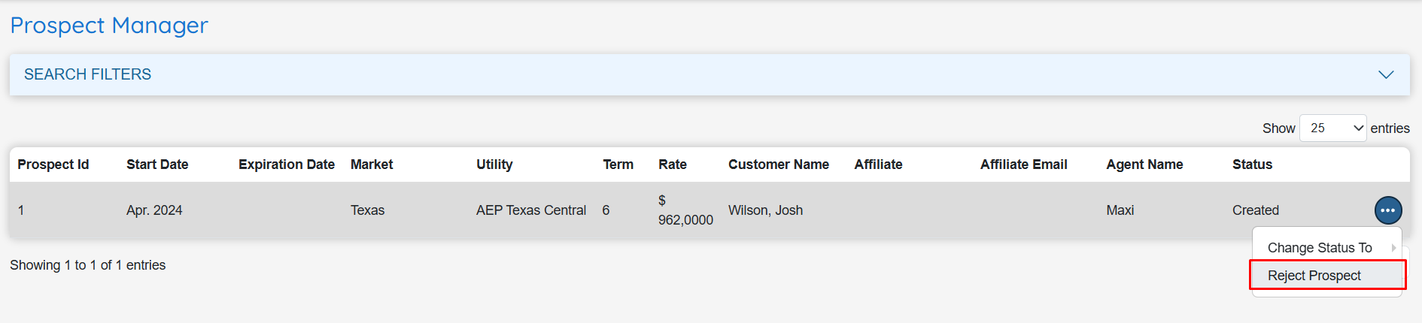Image resolution: width=1422 pixels, height=323 pixels.
Task: Open the three-dot actions menu for prospect 1
Action: point(1388,210)
